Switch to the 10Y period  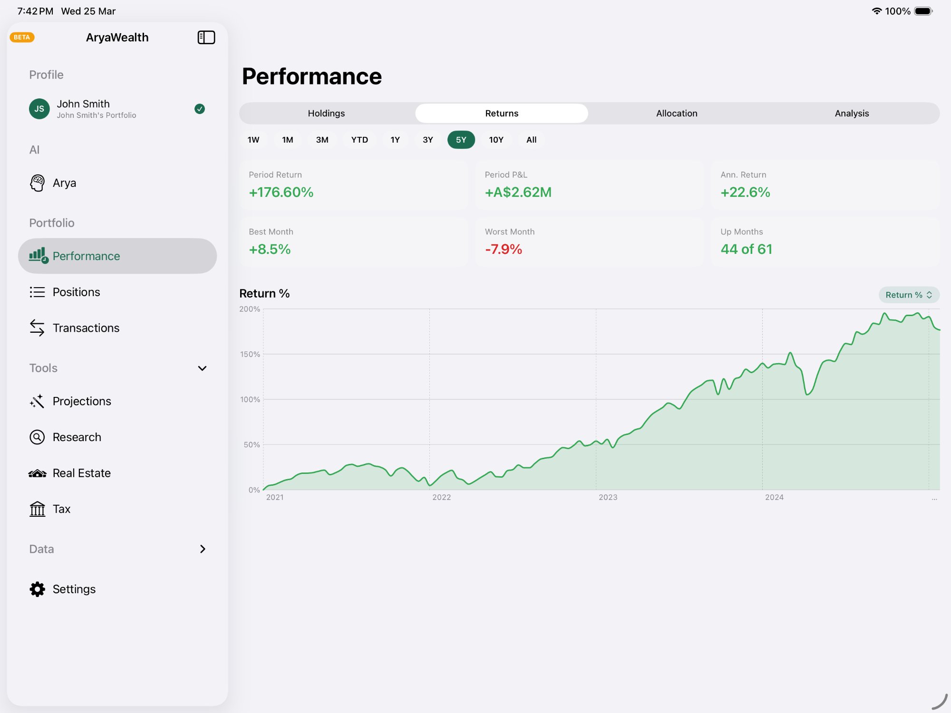click(x=496, y=140)
